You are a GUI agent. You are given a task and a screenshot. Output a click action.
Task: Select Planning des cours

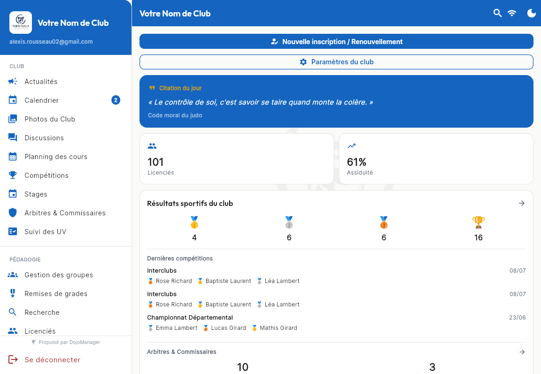pyautogui.click(x=66, y=156)
